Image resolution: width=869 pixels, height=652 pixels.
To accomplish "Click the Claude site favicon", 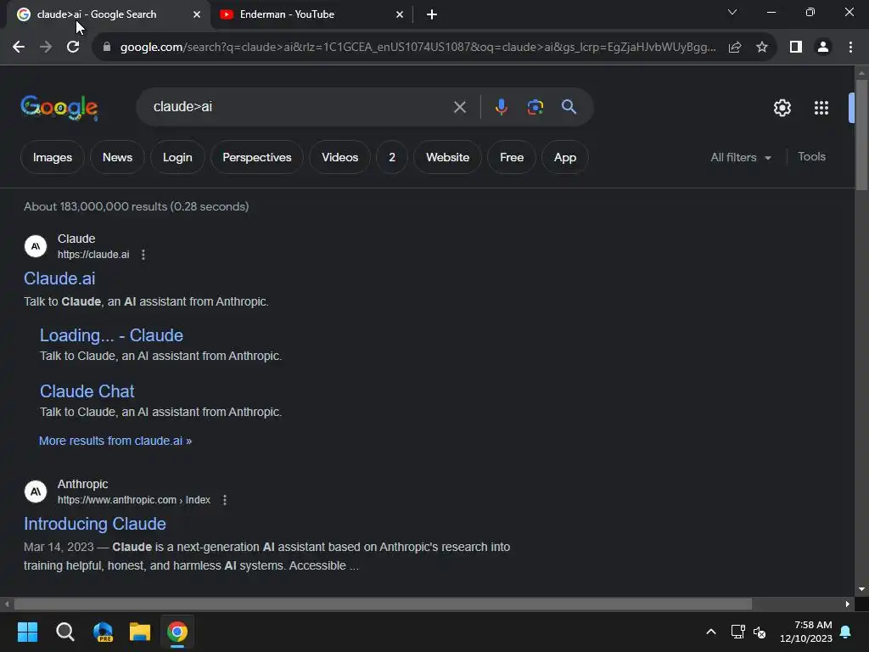I will pyautogui.click(x=36, y=246).
